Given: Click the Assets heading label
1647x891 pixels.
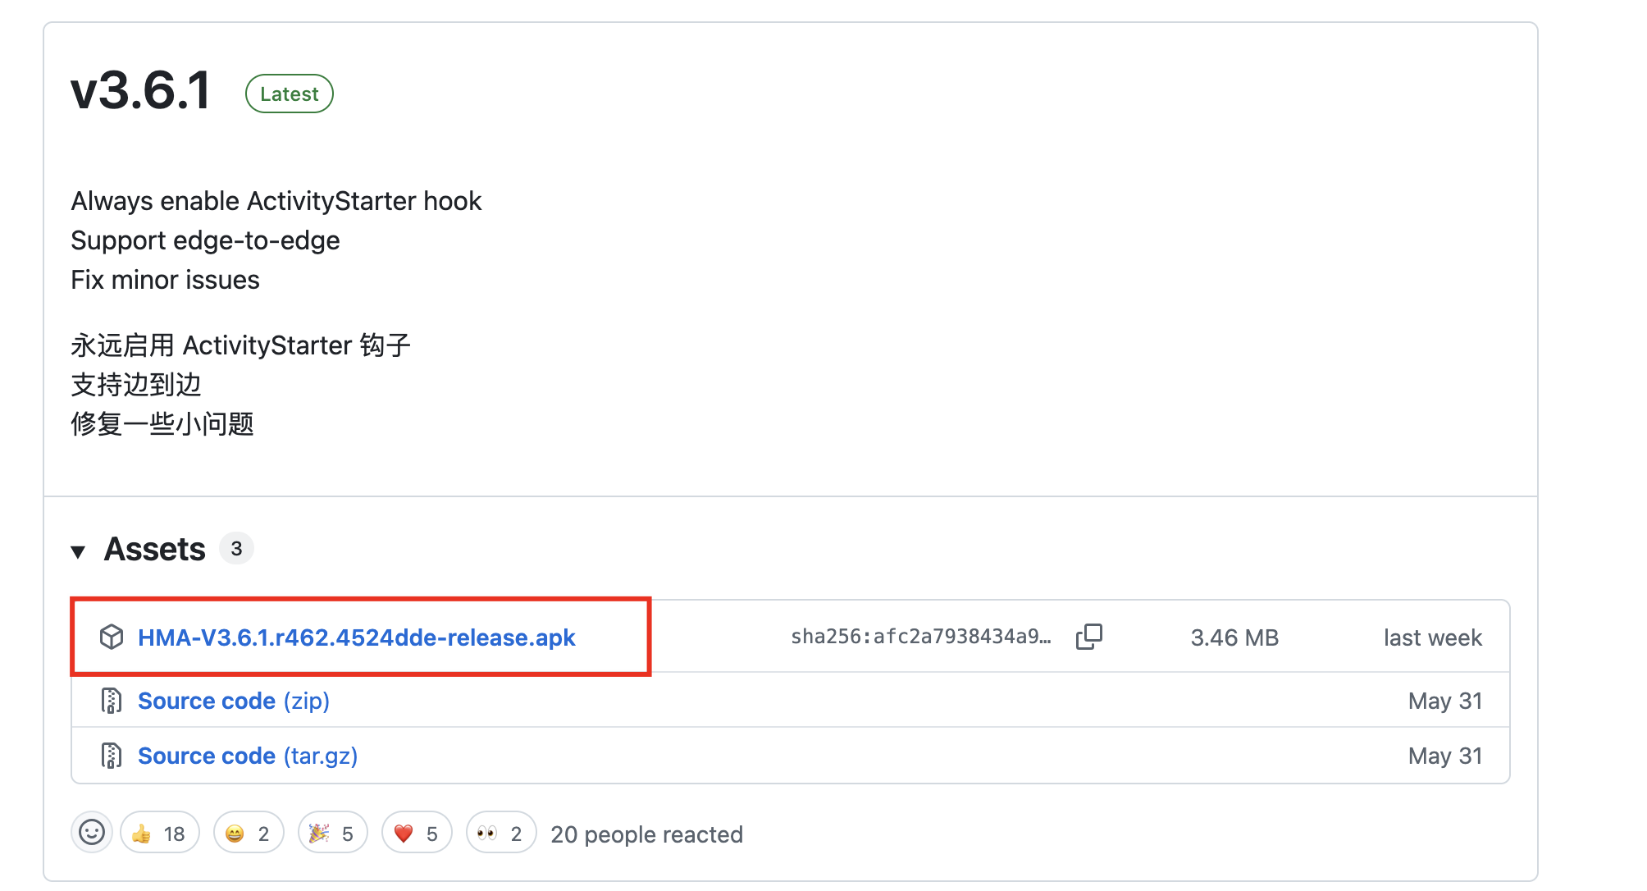Looking at the screenshot, I should 154,549.
